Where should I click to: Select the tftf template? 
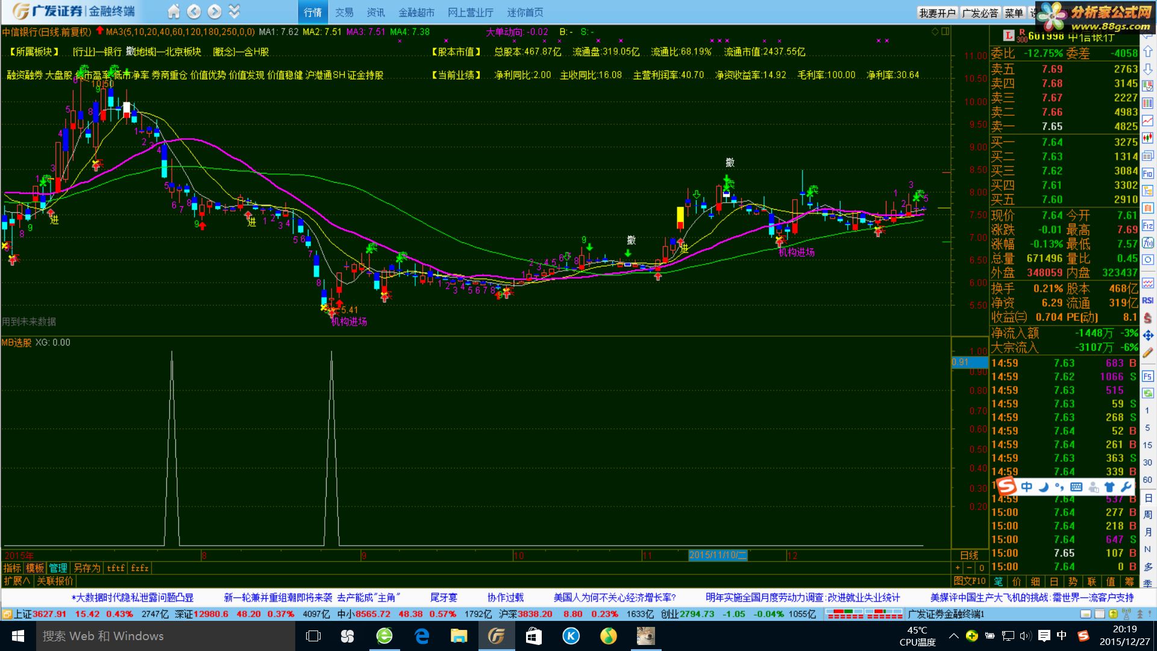click(x=116, y=568)
